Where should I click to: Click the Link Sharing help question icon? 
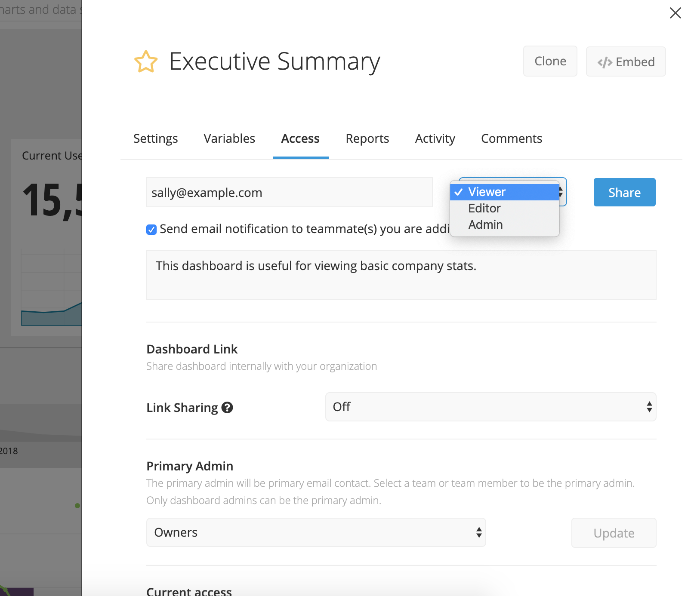[227, 407]
